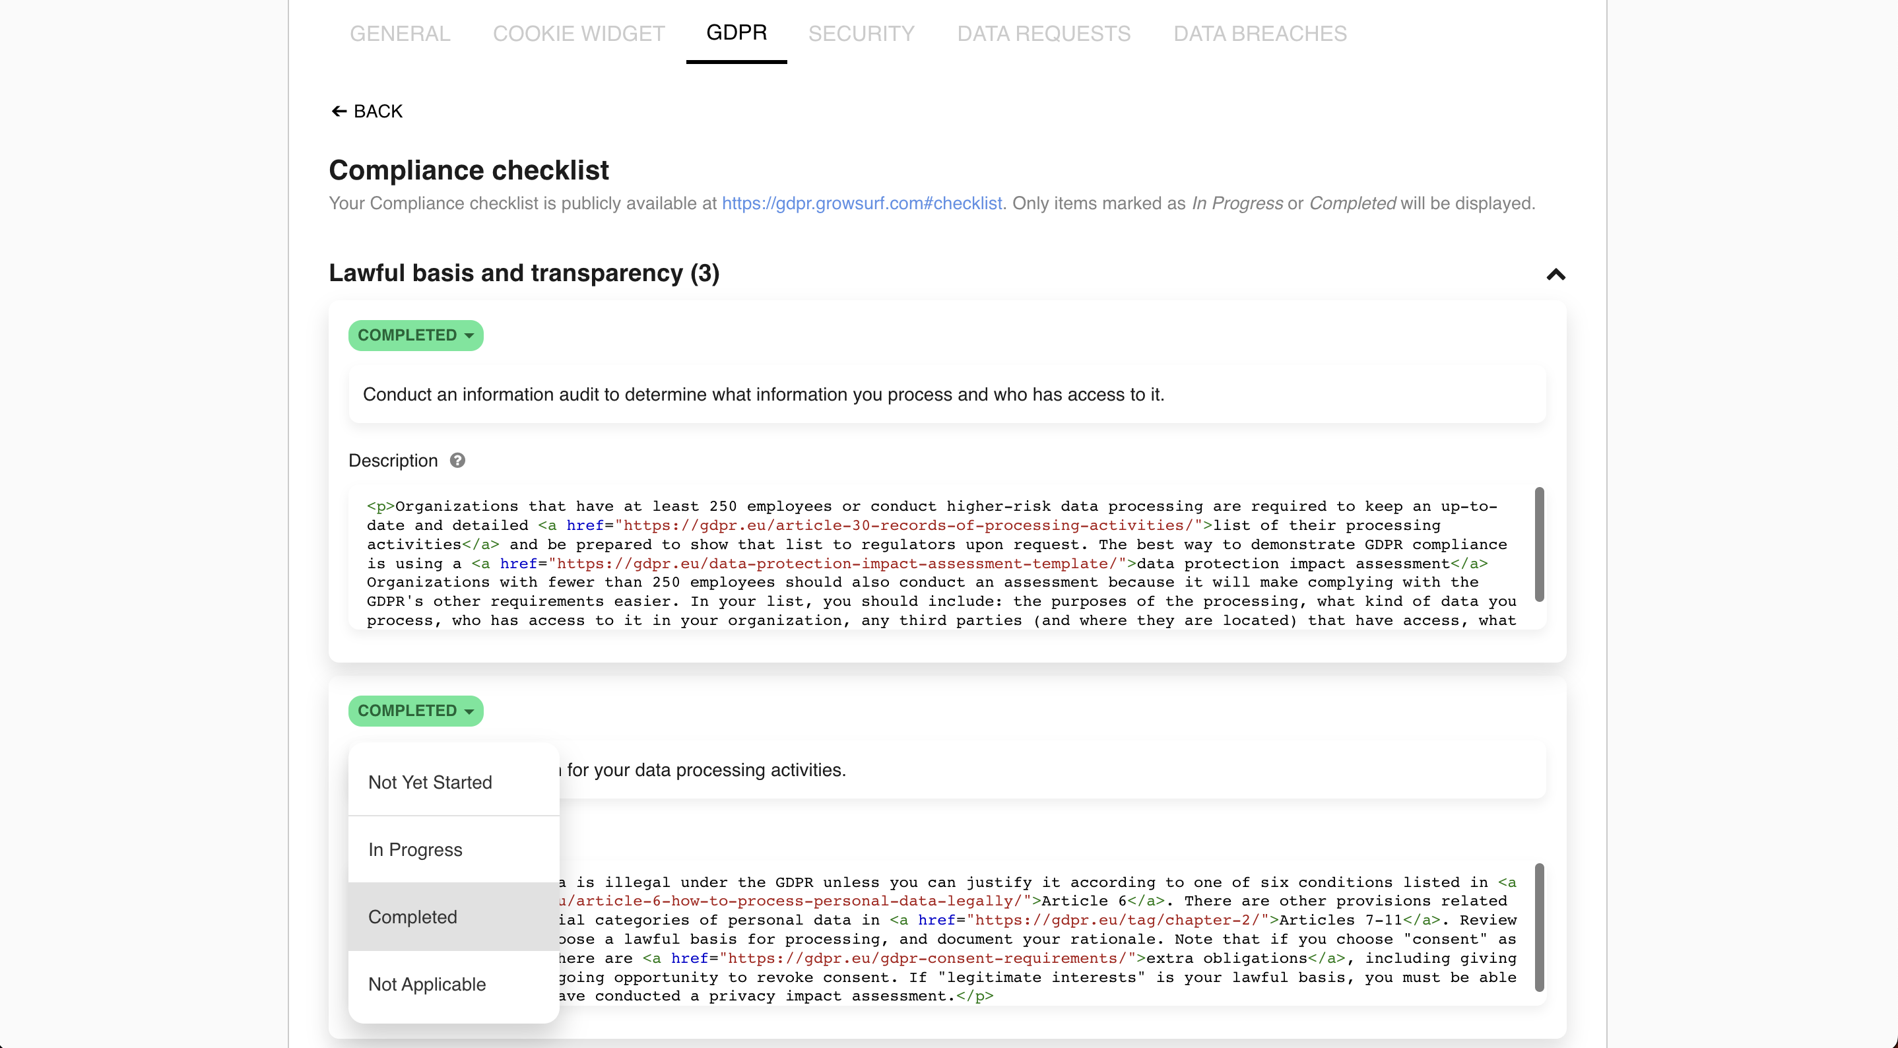Open the public compliance checklist URL
1898x1048 pixels.
point(861,203)
